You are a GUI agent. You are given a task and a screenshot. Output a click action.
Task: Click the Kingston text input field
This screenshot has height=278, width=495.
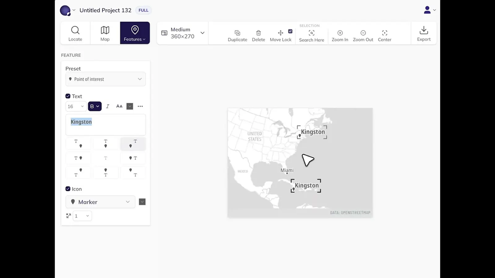pos(105,125)
